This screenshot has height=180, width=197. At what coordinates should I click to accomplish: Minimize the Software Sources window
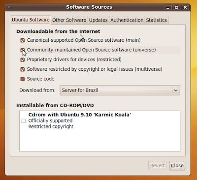point(168,7)
